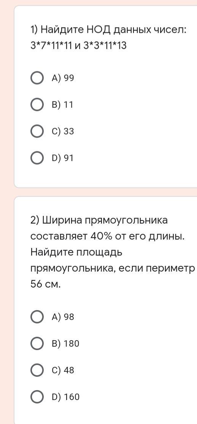This screenshot has width=197, height=424.
Task: Click the label text 'A) 99'
Action: click(63, 78)
